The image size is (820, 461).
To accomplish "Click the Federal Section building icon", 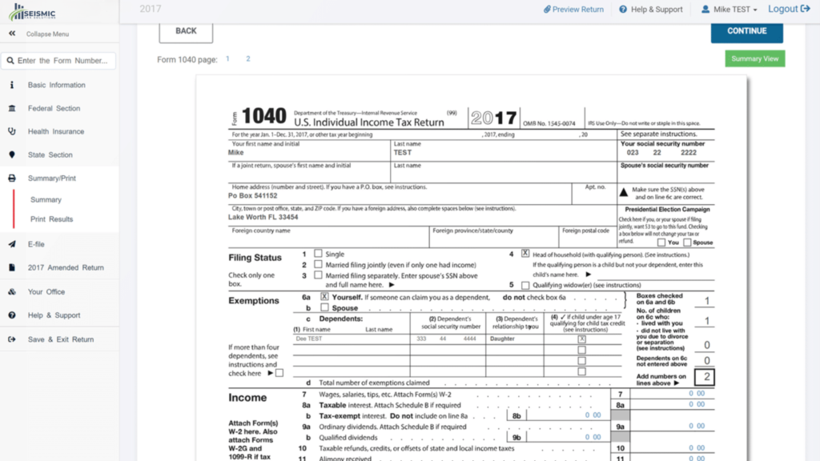I will (12, 108).
